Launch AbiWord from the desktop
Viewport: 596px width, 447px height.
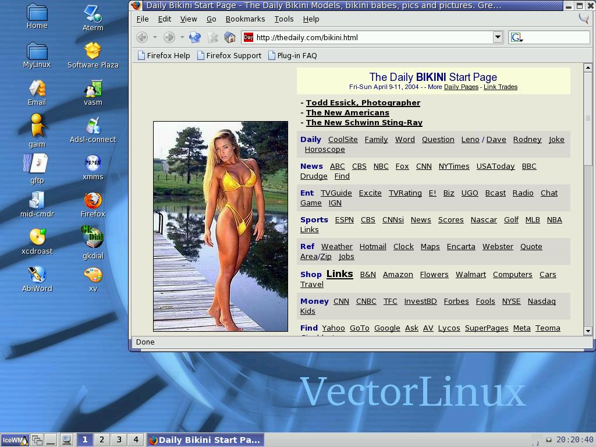pyautogui.click(x=37, y=277)
